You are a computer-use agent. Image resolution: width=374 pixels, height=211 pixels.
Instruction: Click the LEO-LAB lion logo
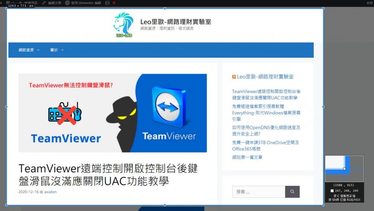(x=123, y=25)
